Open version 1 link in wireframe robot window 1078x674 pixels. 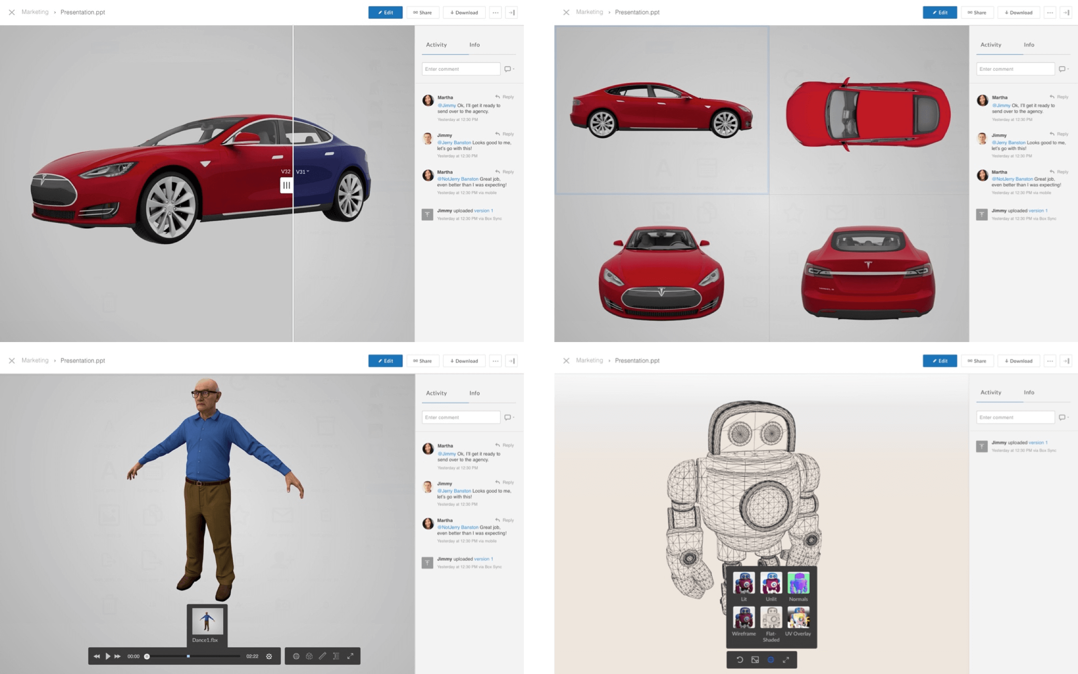(x=1038, y=443)
